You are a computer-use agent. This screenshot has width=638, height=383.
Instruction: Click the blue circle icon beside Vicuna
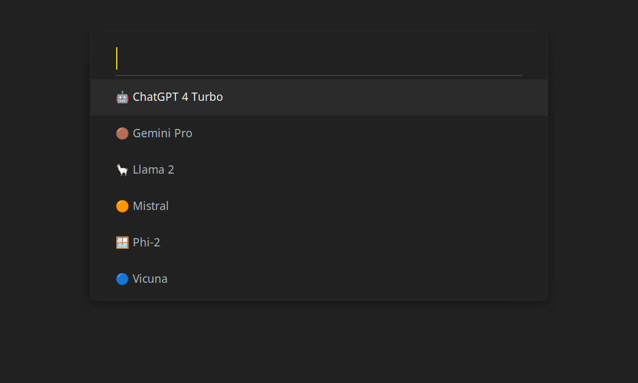click(122, 279)
